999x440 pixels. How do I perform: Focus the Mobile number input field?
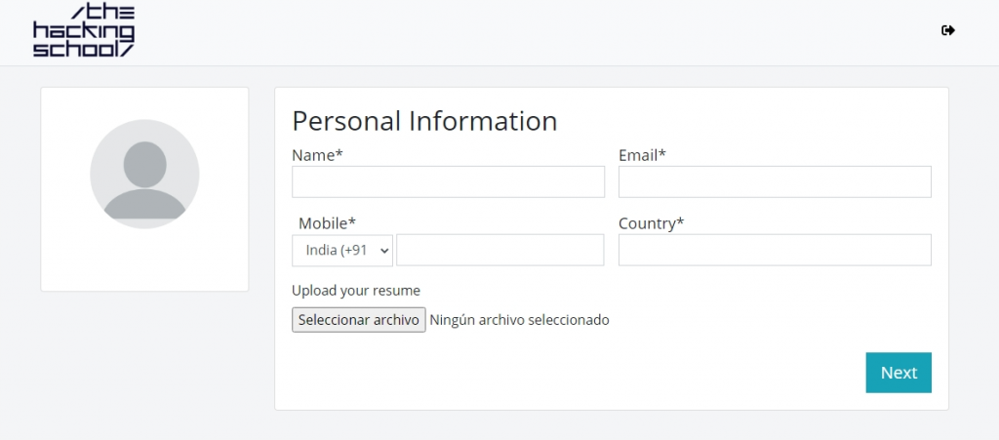click(x=500, y=251)
